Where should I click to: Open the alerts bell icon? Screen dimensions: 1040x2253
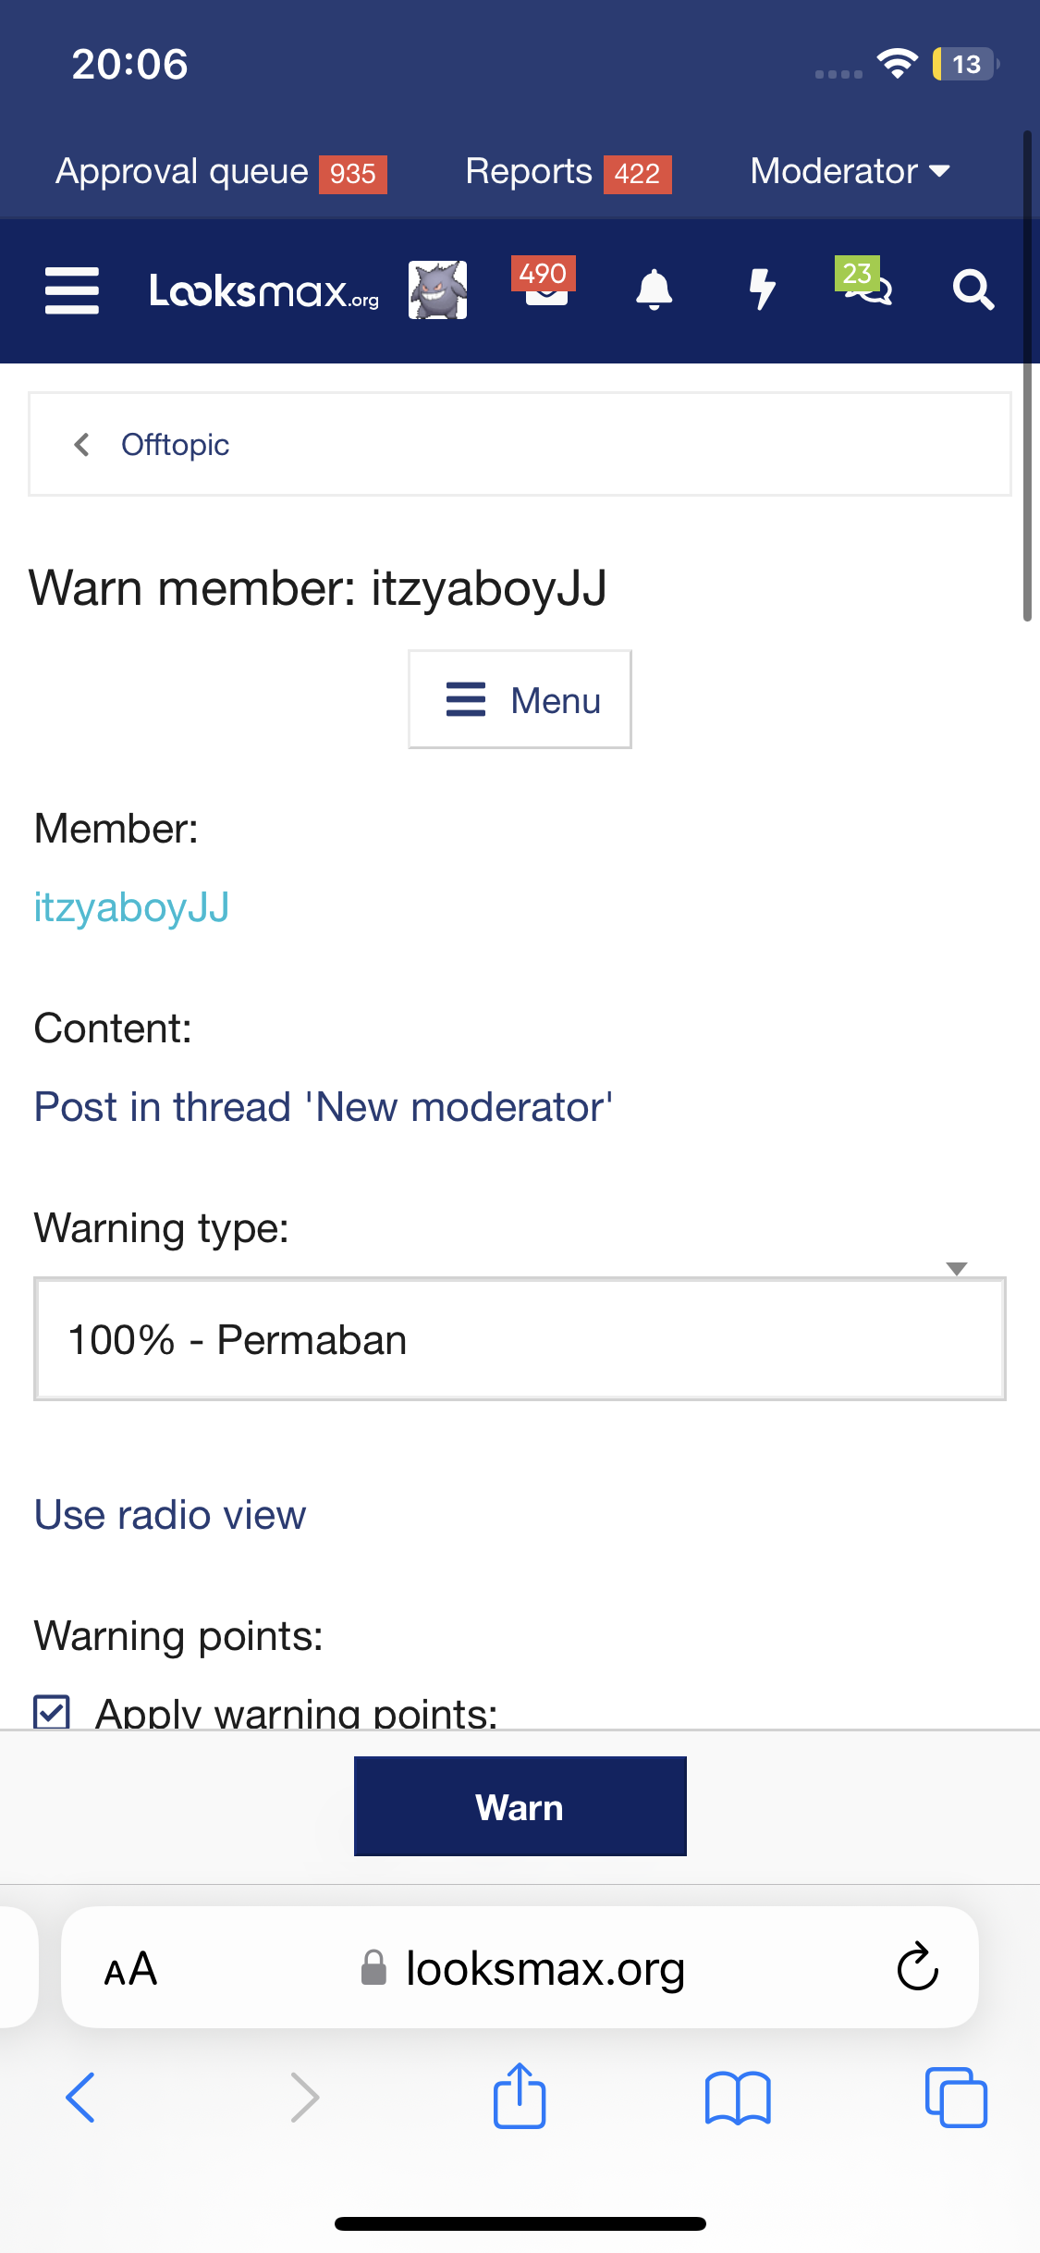(654, 290)
